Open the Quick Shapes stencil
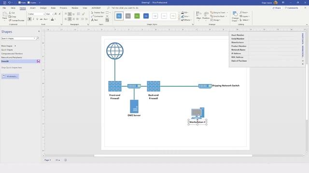 tap(7, 50)
